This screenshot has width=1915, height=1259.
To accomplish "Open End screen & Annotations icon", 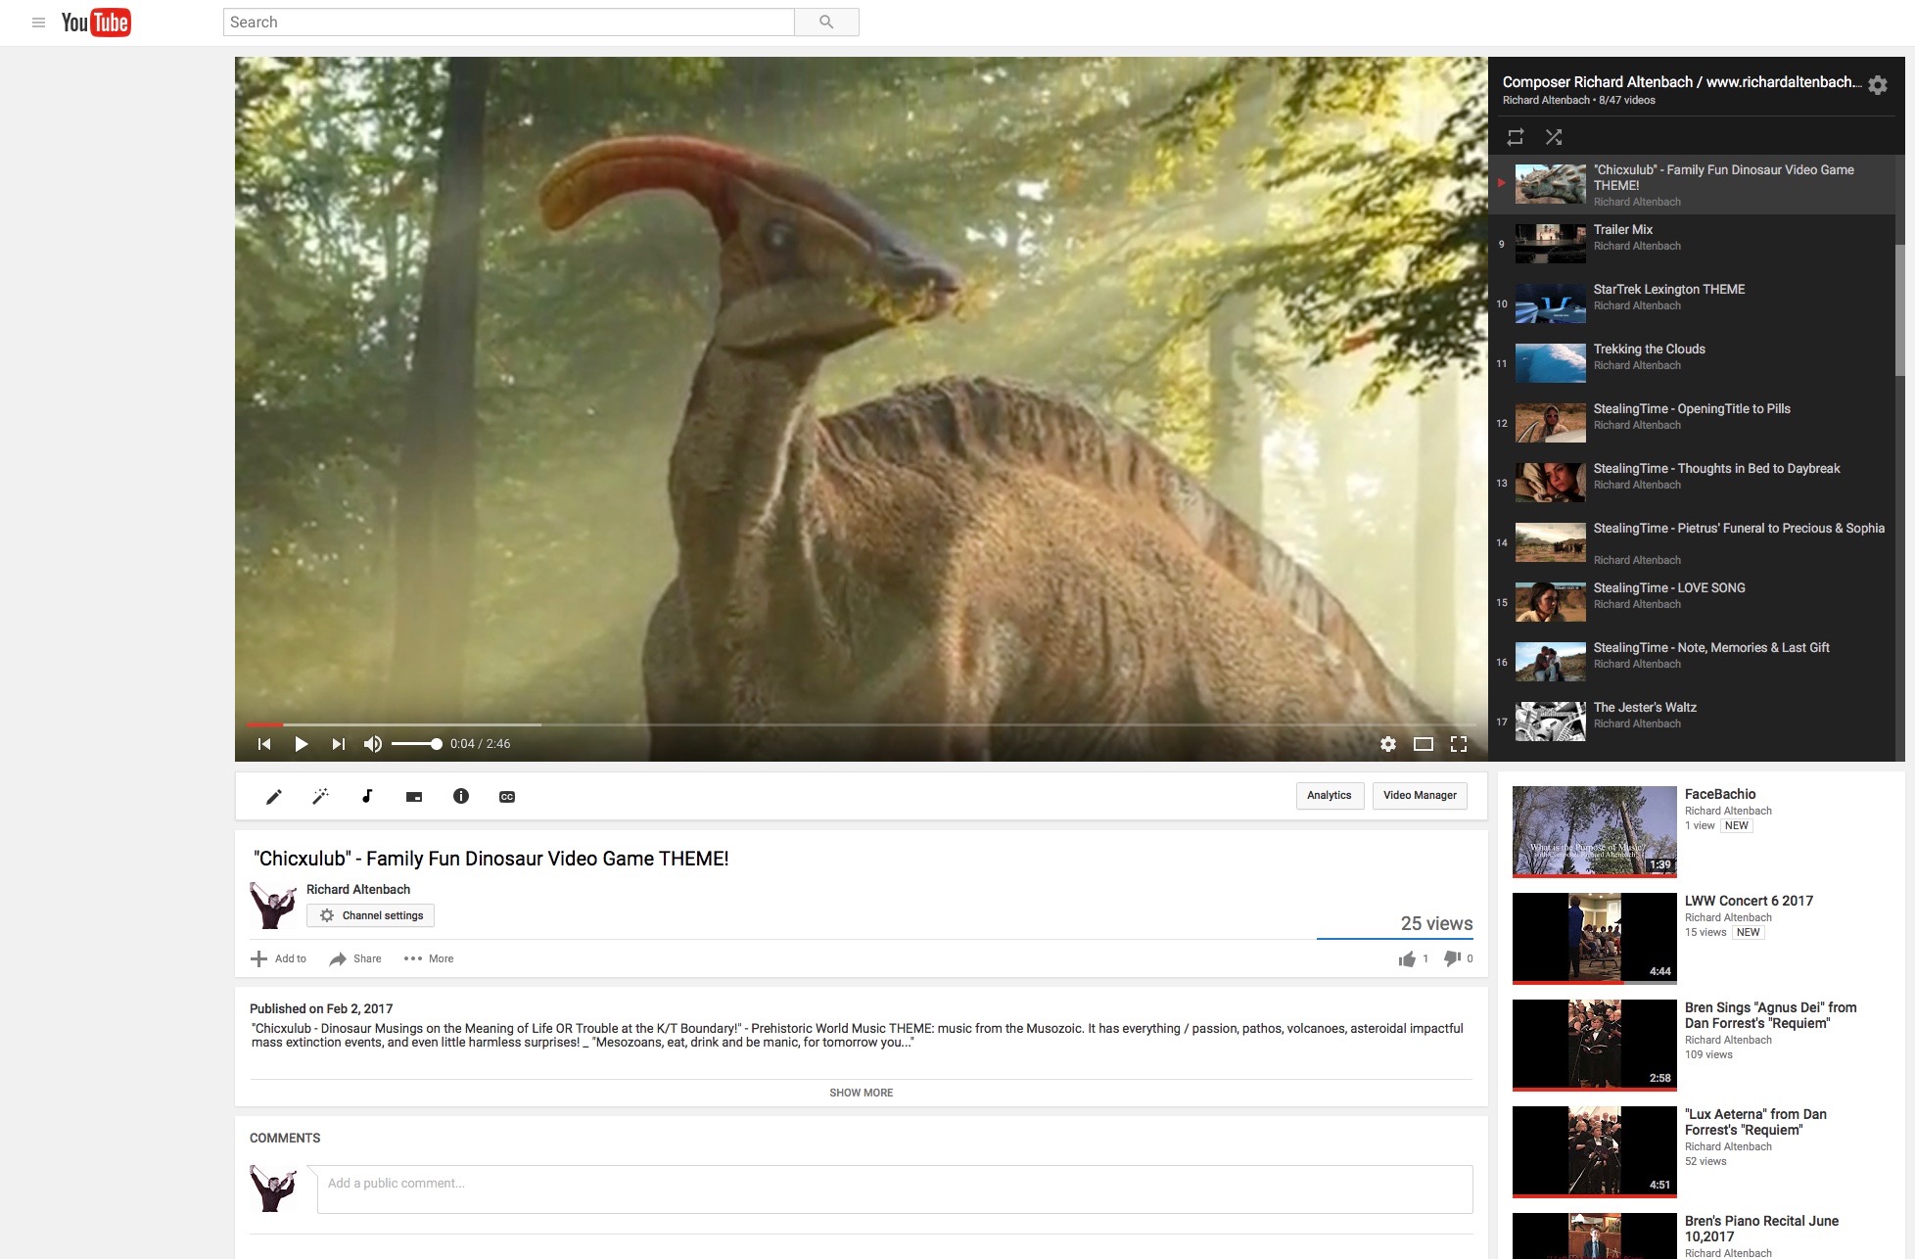I will (x=414, y=797).
